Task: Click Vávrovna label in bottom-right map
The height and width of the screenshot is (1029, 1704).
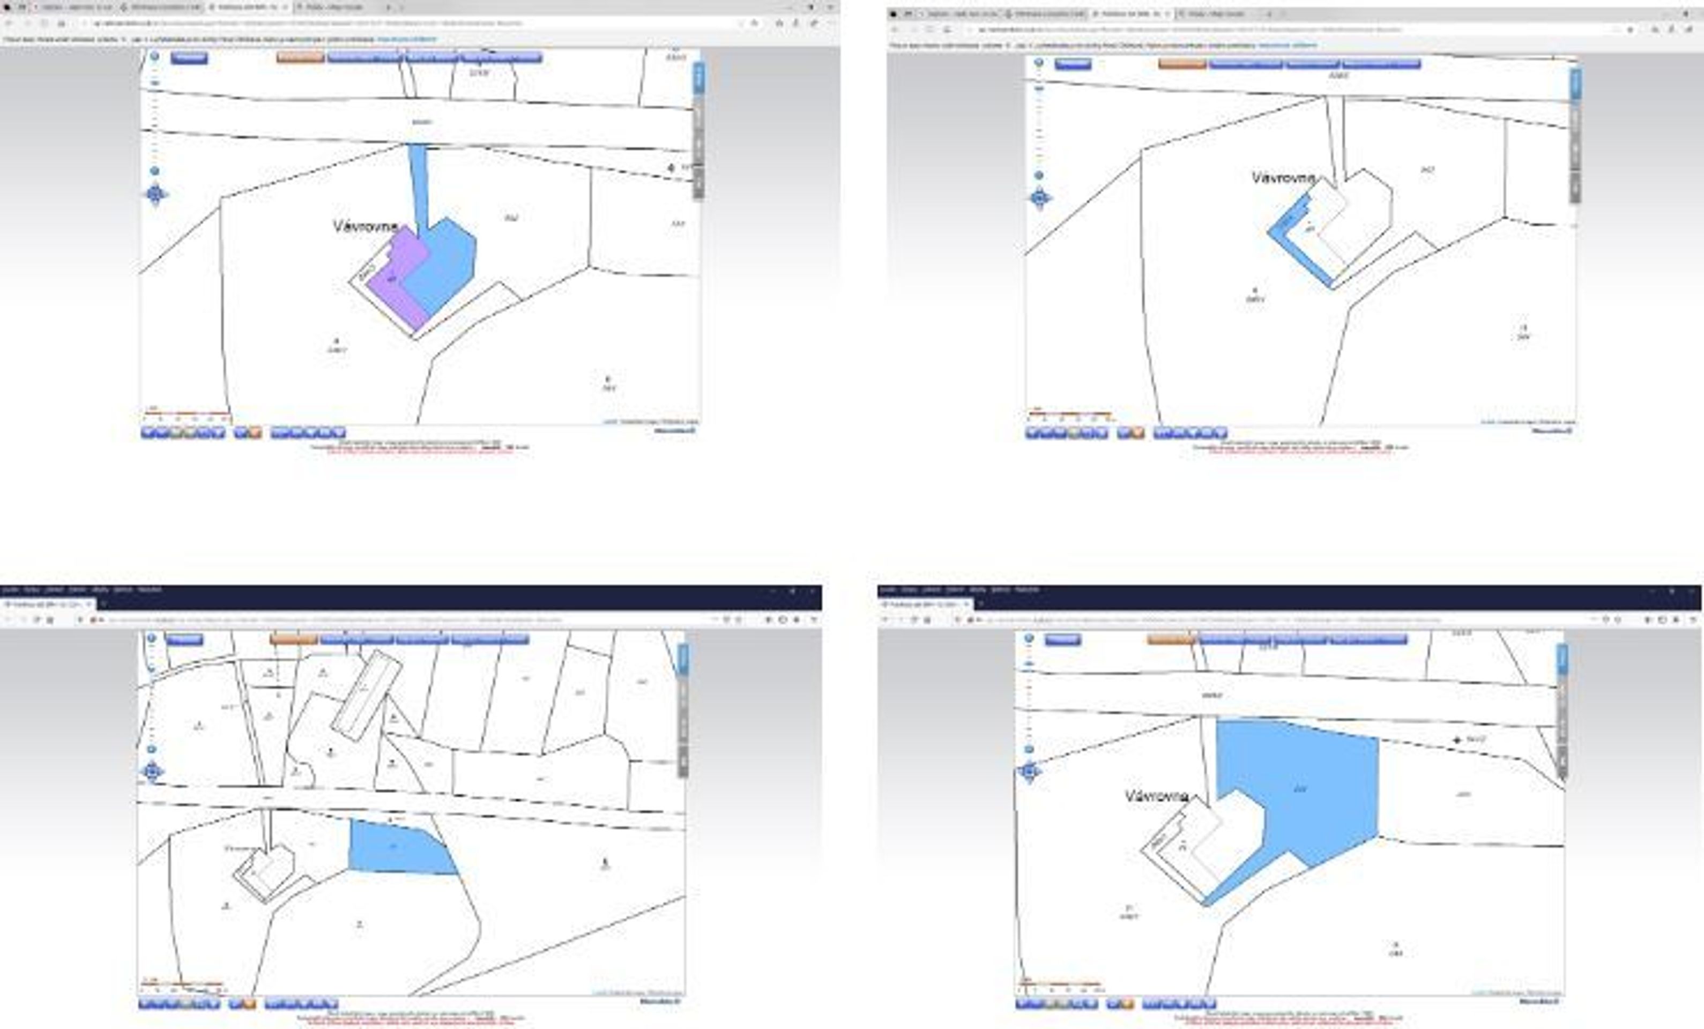Action: pyautogui.click(x=1156, y=796)
